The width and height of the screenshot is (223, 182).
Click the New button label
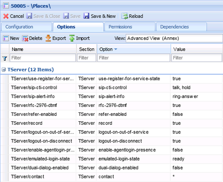[14, 38]
